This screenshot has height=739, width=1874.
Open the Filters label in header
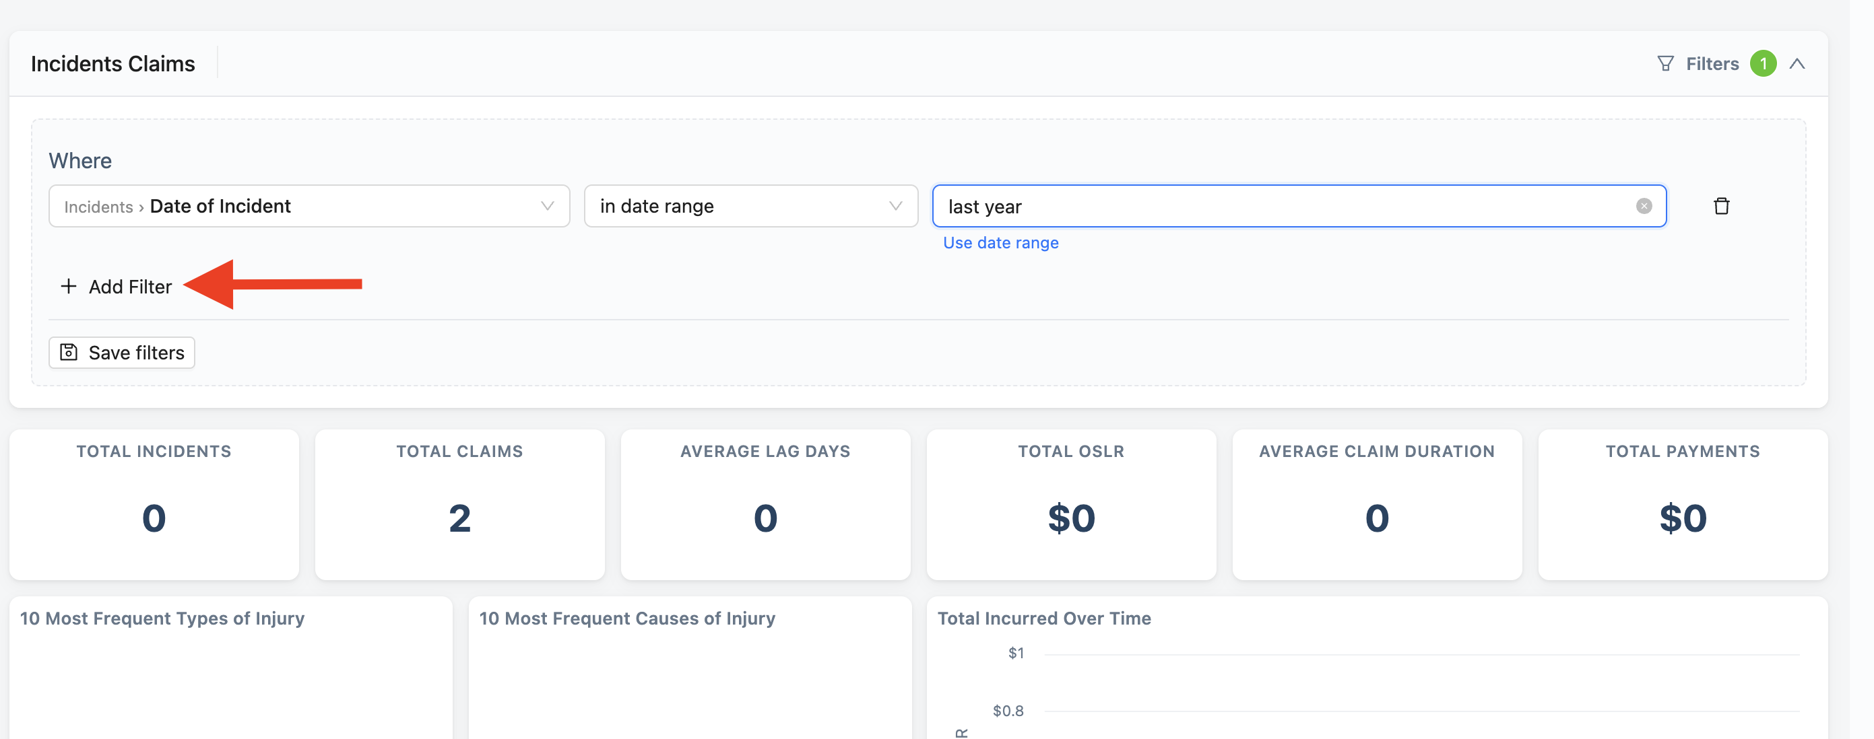coord(1712,64)
